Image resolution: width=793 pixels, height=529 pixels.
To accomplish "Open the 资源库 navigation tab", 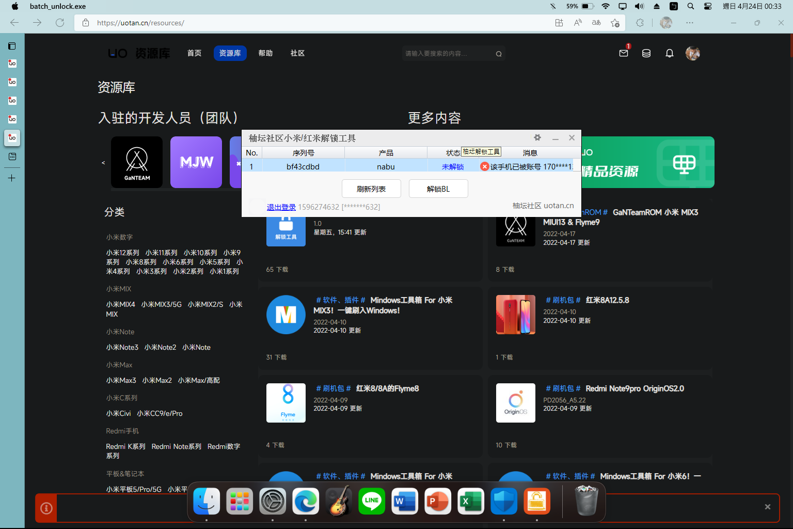I will point(230,53).
